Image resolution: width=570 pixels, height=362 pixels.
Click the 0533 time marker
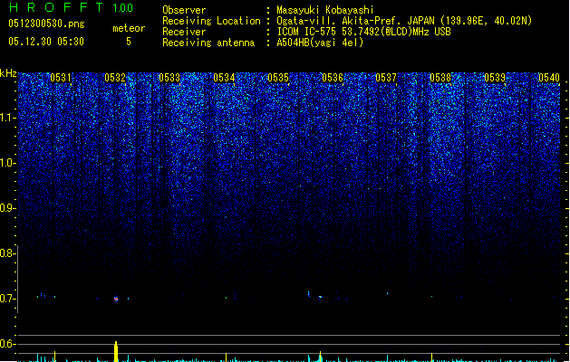click(169, 78)
